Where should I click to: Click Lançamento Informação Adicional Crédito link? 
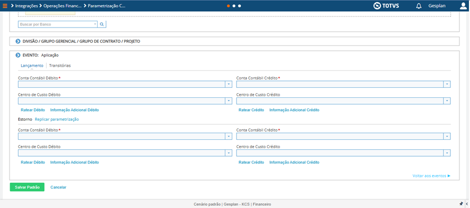click(294, 110)
